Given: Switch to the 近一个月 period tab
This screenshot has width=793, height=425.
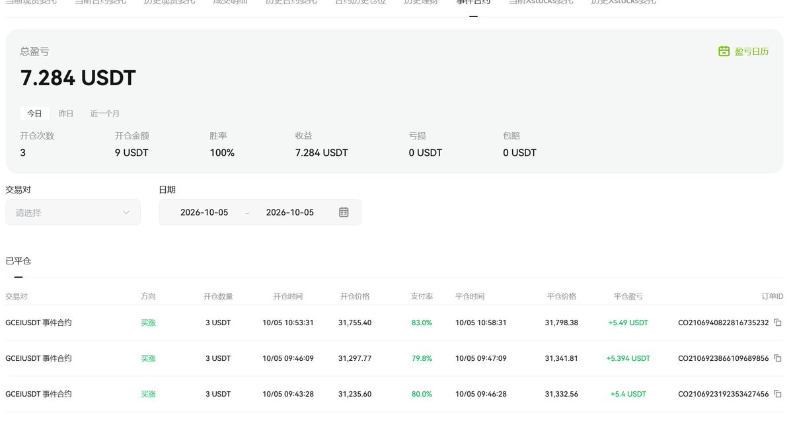Looking at the screenshot, I should [105, 114].
